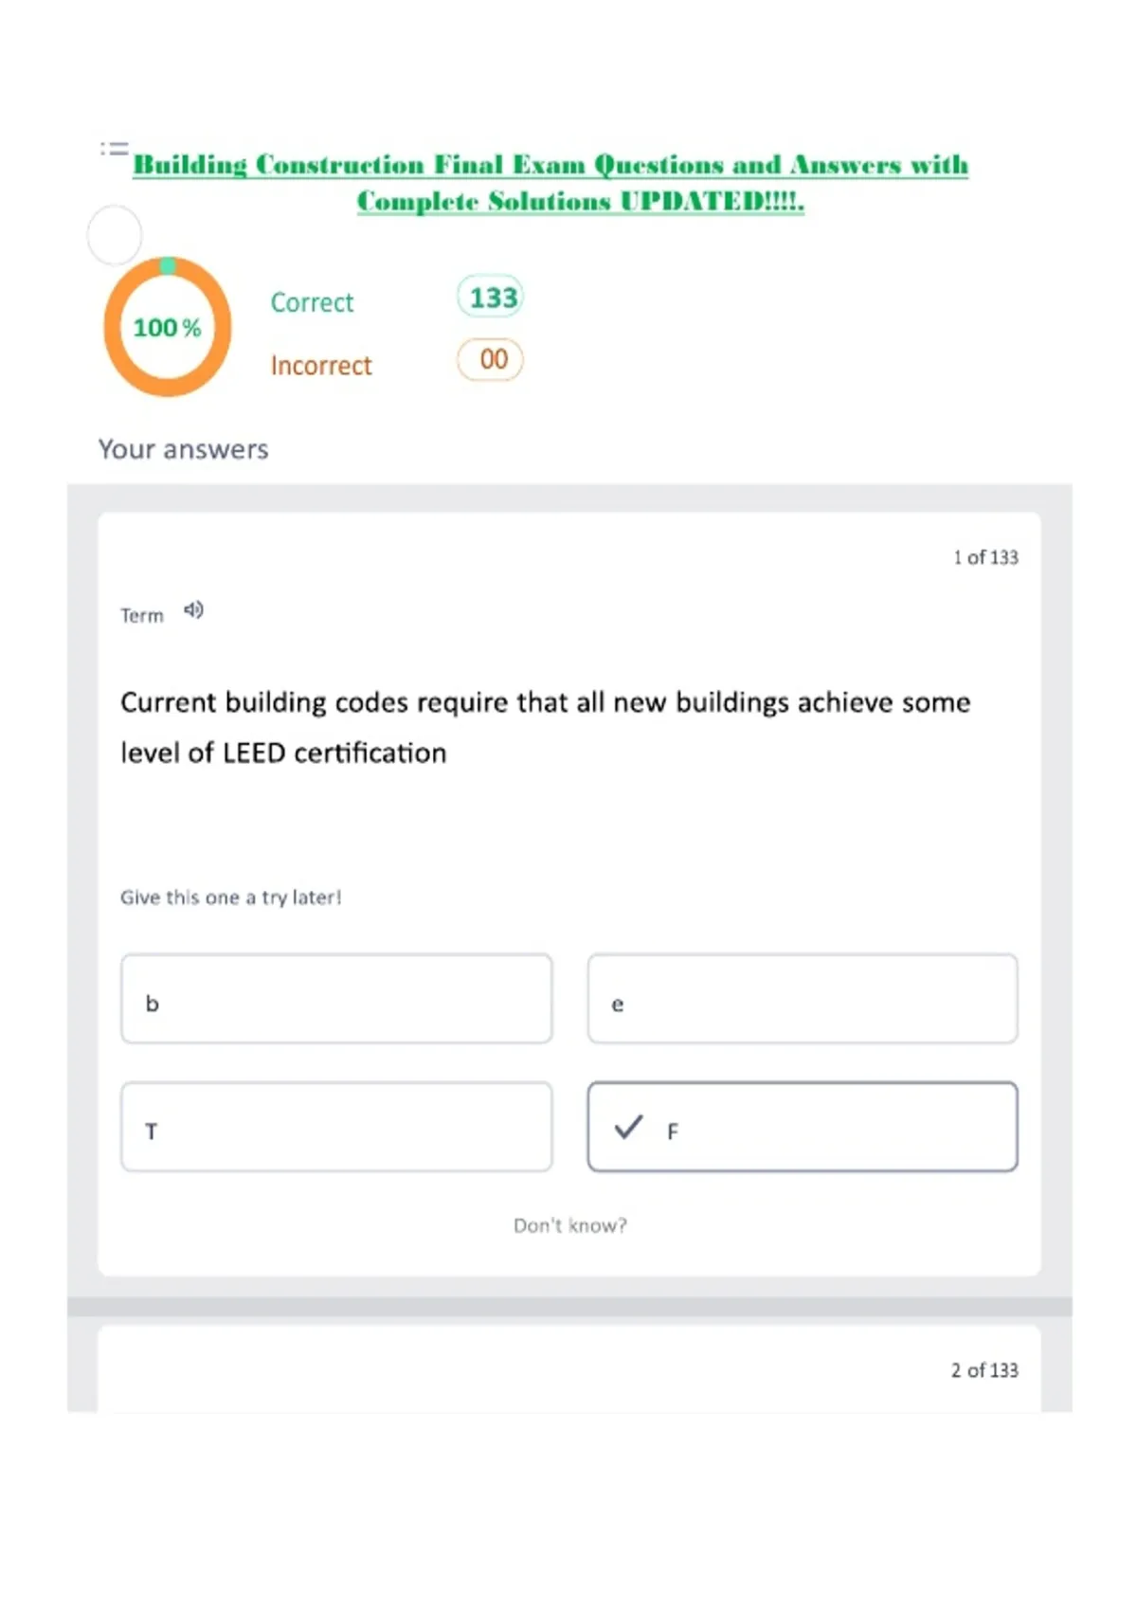Click the Your answers heading
The height and width of the screenshot is (1611, 1137).
pyautogui.click(x=184, y=449)
